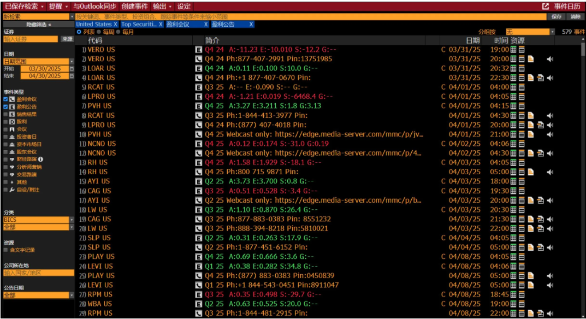The height and width of the screenshot is (319, 586).
Task: Select the 每月 view radio button
Action: pos(118,32)
